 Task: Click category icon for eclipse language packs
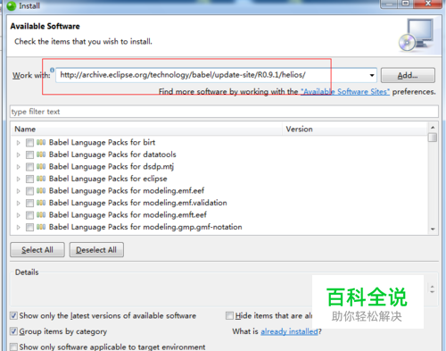click(41, 179)
